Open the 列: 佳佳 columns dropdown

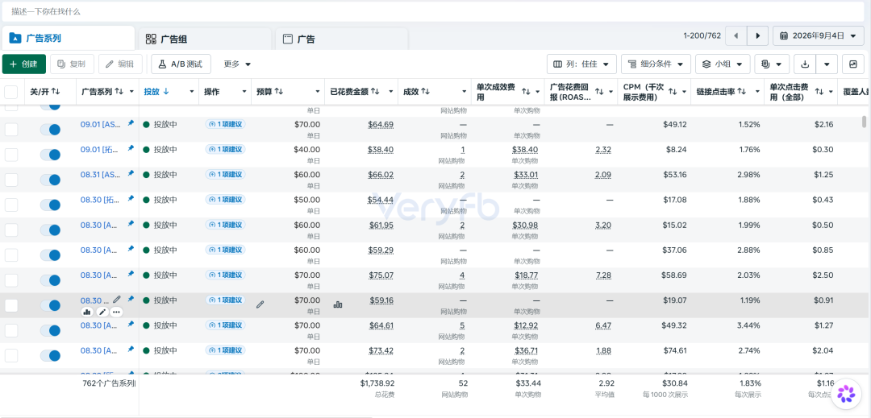click(581, 64)
